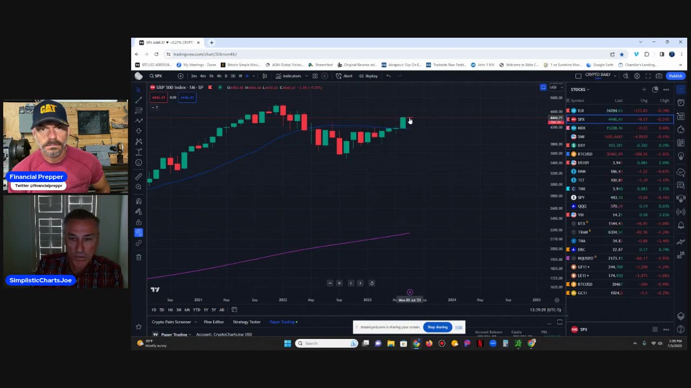691x388 pixels.
Task: Zoom out chart with minus button
Action: point(330,283)
